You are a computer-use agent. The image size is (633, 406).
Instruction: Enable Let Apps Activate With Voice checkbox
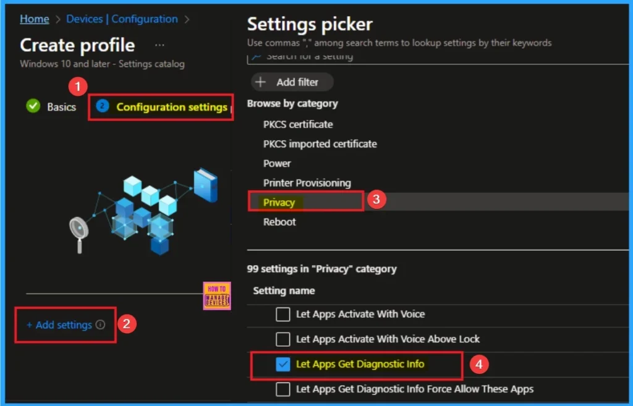pos(283,314)
